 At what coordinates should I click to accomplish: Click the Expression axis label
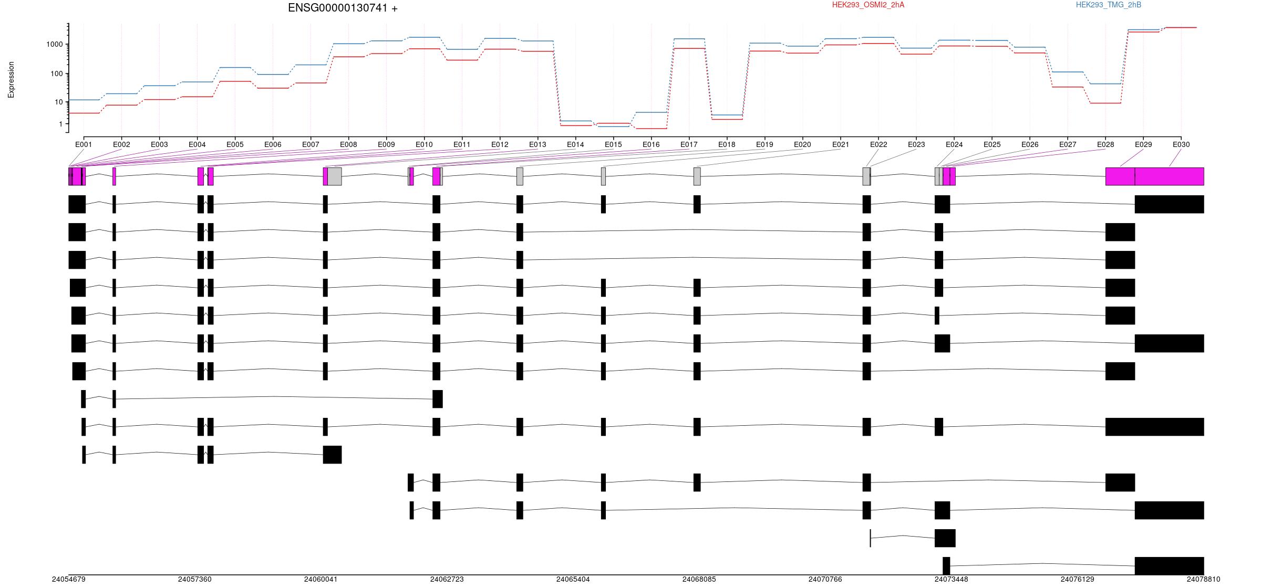point(11,80)
